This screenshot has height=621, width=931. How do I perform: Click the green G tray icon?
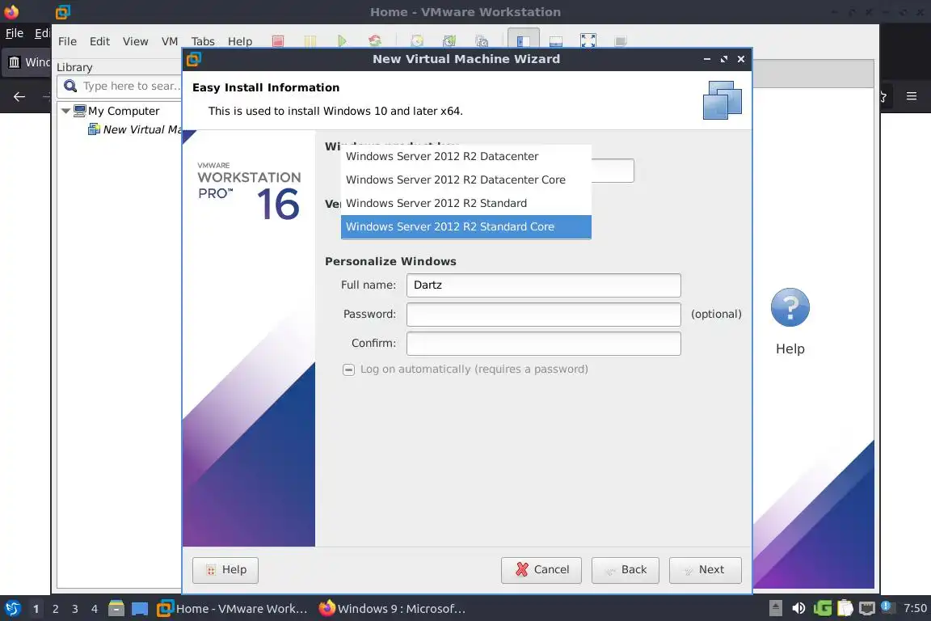point(823,608)
